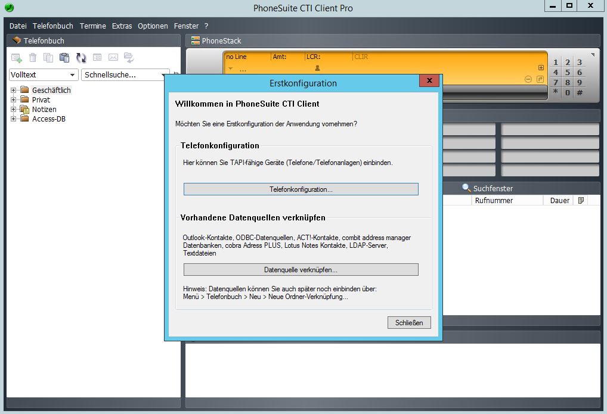This screenshot has width=607, height=414.
Task: Open the Extras menu
Action: tap(122, 26)
